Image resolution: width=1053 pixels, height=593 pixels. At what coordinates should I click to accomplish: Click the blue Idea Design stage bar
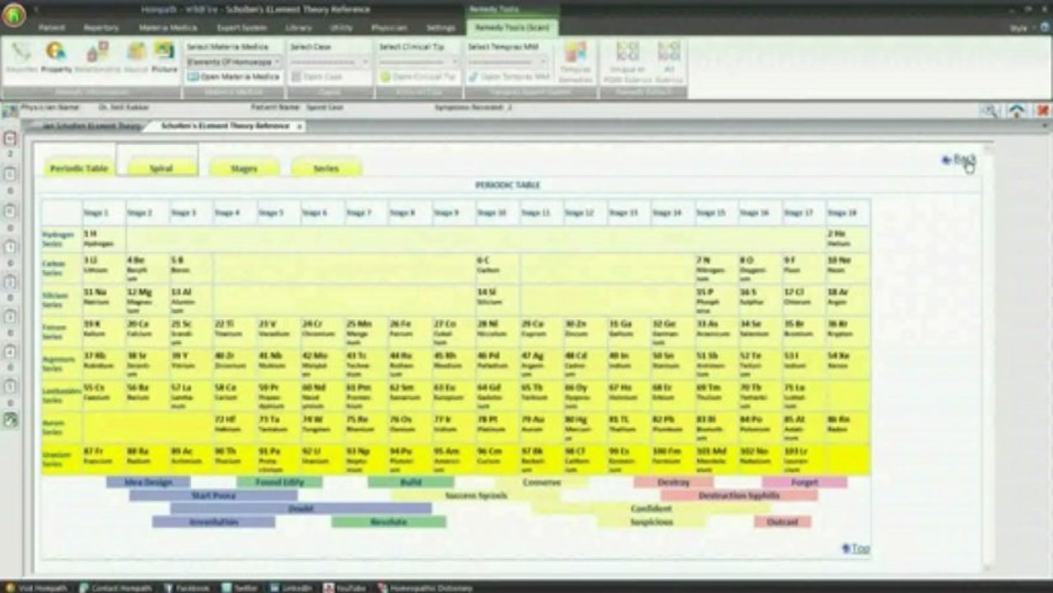tap(148, 482)
